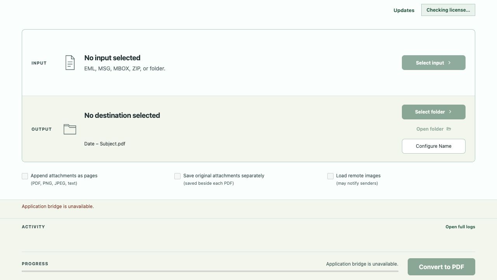This screenshot has height=280, width=497.
Task: Click the Date – Subject.pdf filename pattern
Action: [x=105, y=144]
